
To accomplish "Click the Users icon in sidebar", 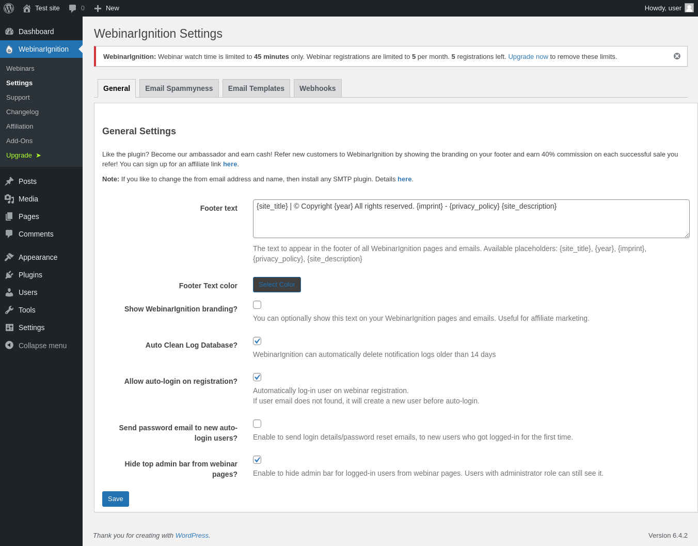I will point(9,292).
